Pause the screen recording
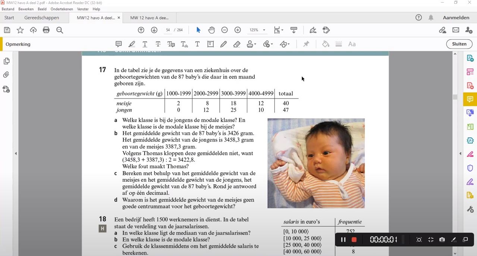 pos(343,240)
